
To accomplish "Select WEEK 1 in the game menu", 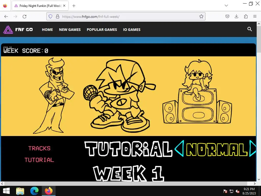I will click(129, 173).
